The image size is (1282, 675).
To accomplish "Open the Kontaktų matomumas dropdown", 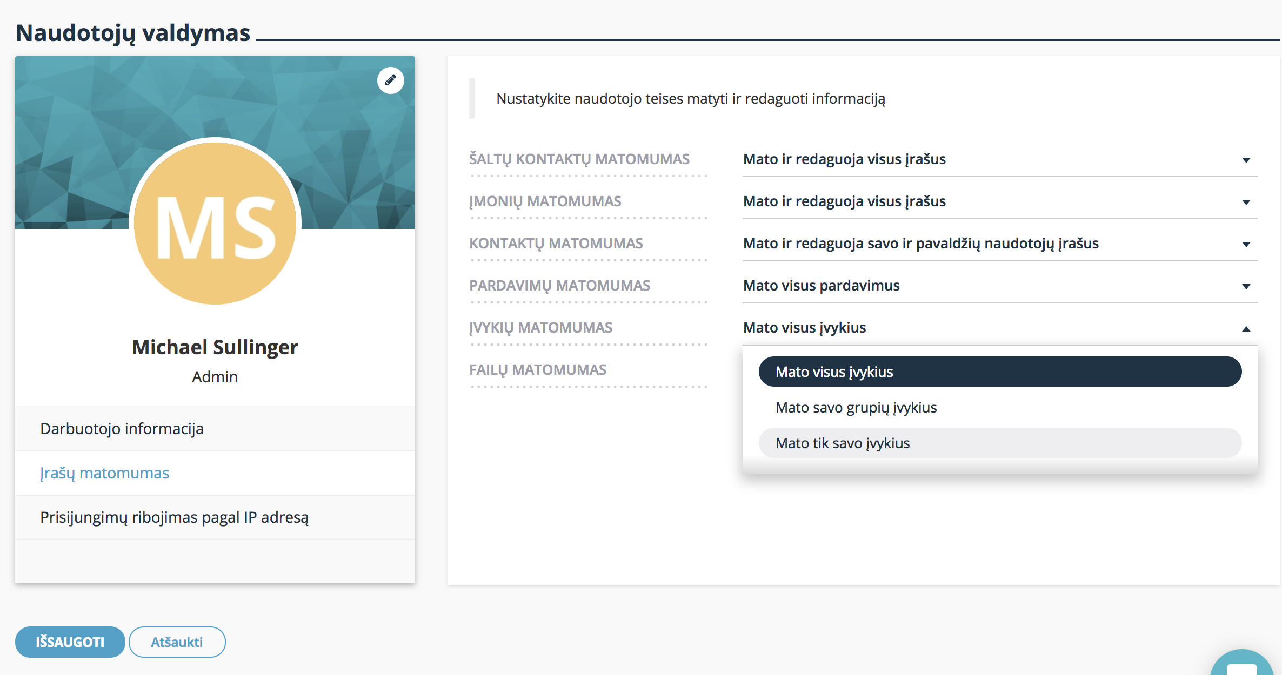I will (x=1000, y=244).
